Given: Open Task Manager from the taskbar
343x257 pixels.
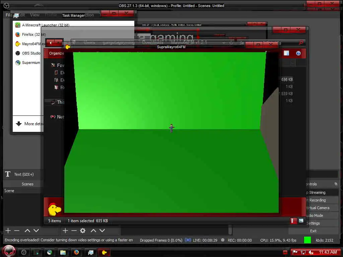Looking at the screenshot, I should pos(90,252).
